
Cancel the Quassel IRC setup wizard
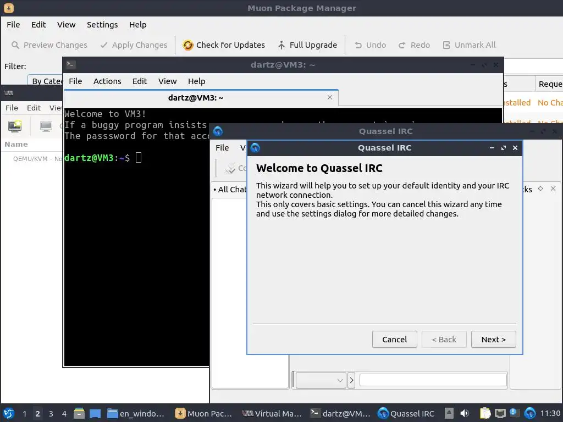[394, 339]
